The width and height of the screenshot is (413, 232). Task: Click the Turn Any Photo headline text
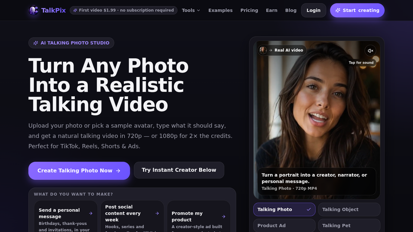click(x=108, y=85)
